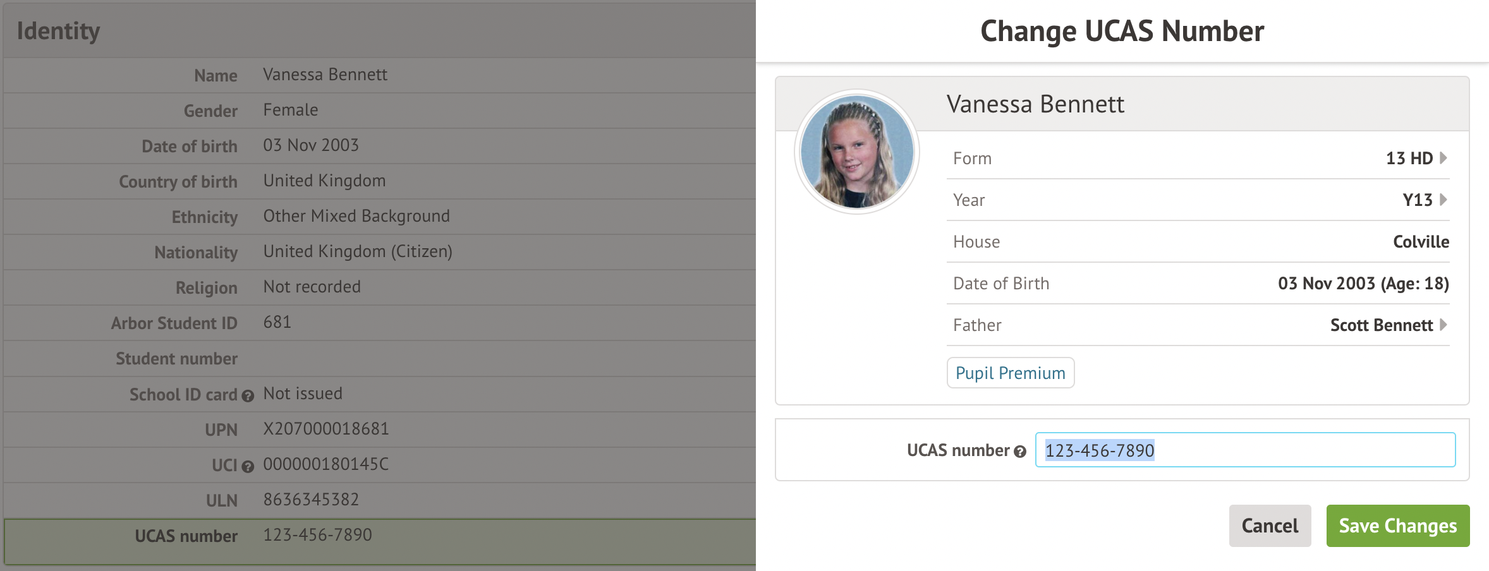Select the highlighted UCAS number row in Identity

[379, 536]
